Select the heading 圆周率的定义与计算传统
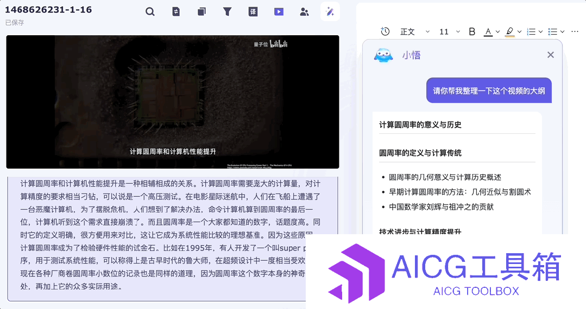 [420, 153]
